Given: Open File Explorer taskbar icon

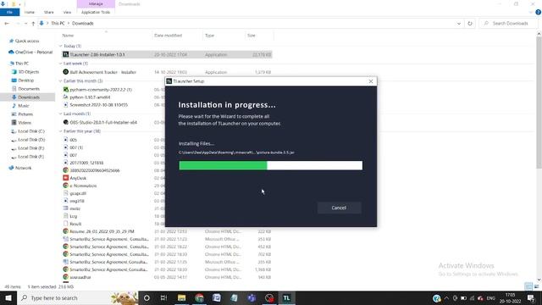Looking at the screenshot, I should [182, 297].
